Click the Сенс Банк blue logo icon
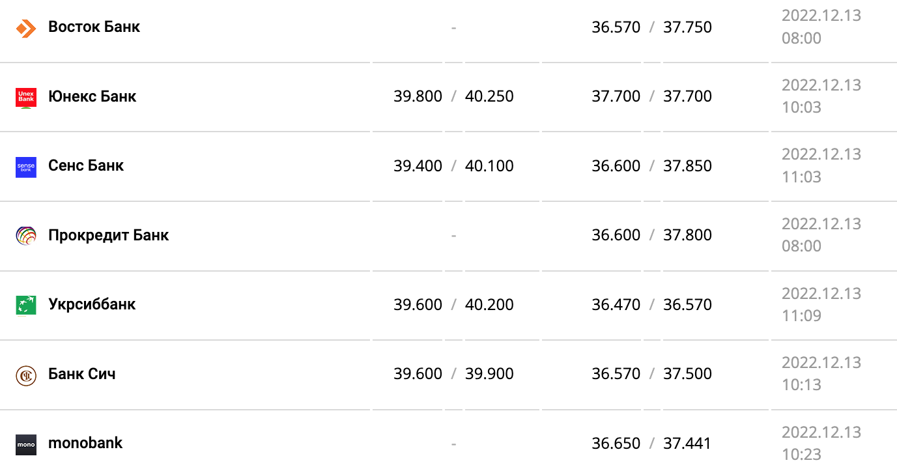Viewport: 897px width, 469px height. click(x=26, y=167)
